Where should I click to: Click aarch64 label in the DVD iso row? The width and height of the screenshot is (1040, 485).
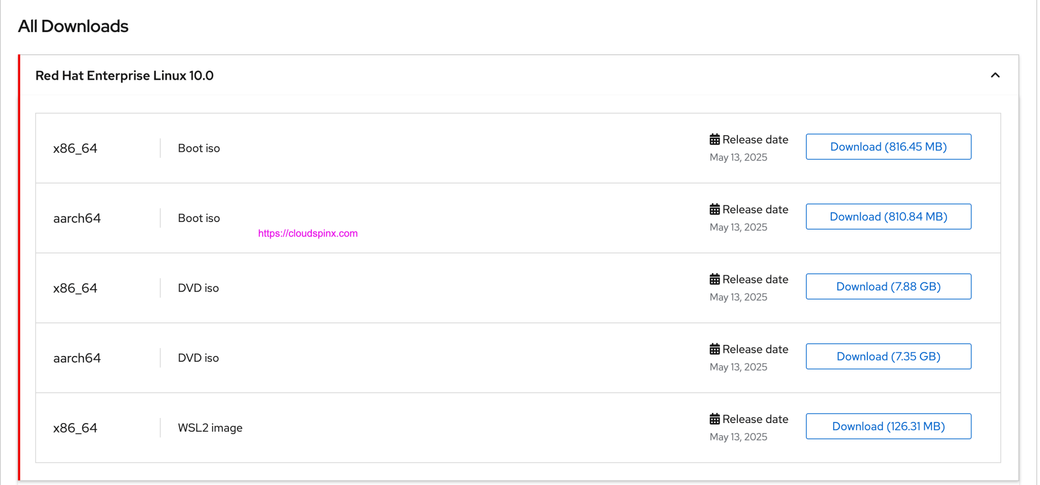coord(77,358)
